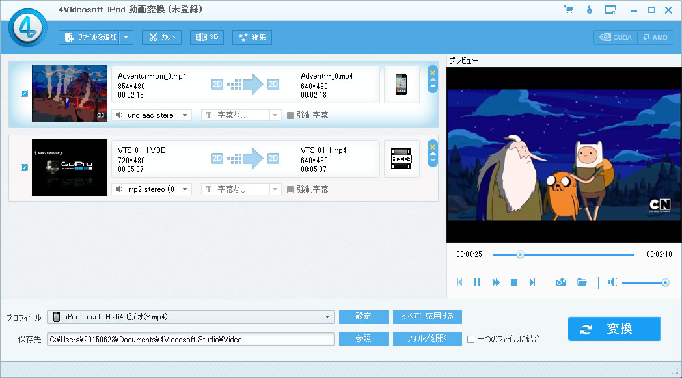
Task: Open the shopping cart purchase icon
Action: [569, 9]
